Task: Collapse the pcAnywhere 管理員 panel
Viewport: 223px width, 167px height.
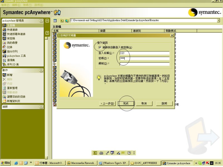Action: pos(41,21)
